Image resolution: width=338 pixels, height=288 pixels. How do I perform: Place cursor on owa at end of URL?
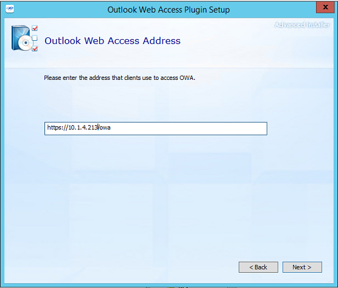[x=105, y=128]
